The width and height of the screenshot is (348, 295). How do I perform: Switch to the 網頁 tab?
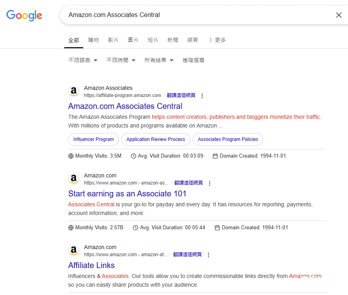point(192,40)
